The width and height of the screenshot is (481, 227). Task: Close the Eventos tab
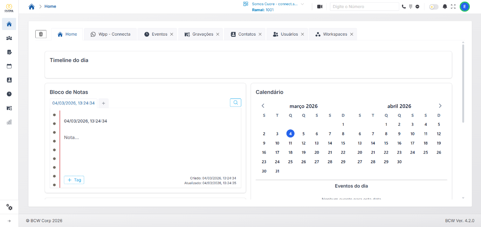(172, 34)
